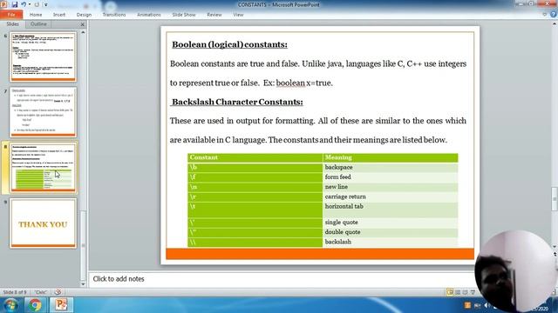Click main editor scroll up arrow
Screen dimensions: 558x313
tap(555, 23)
